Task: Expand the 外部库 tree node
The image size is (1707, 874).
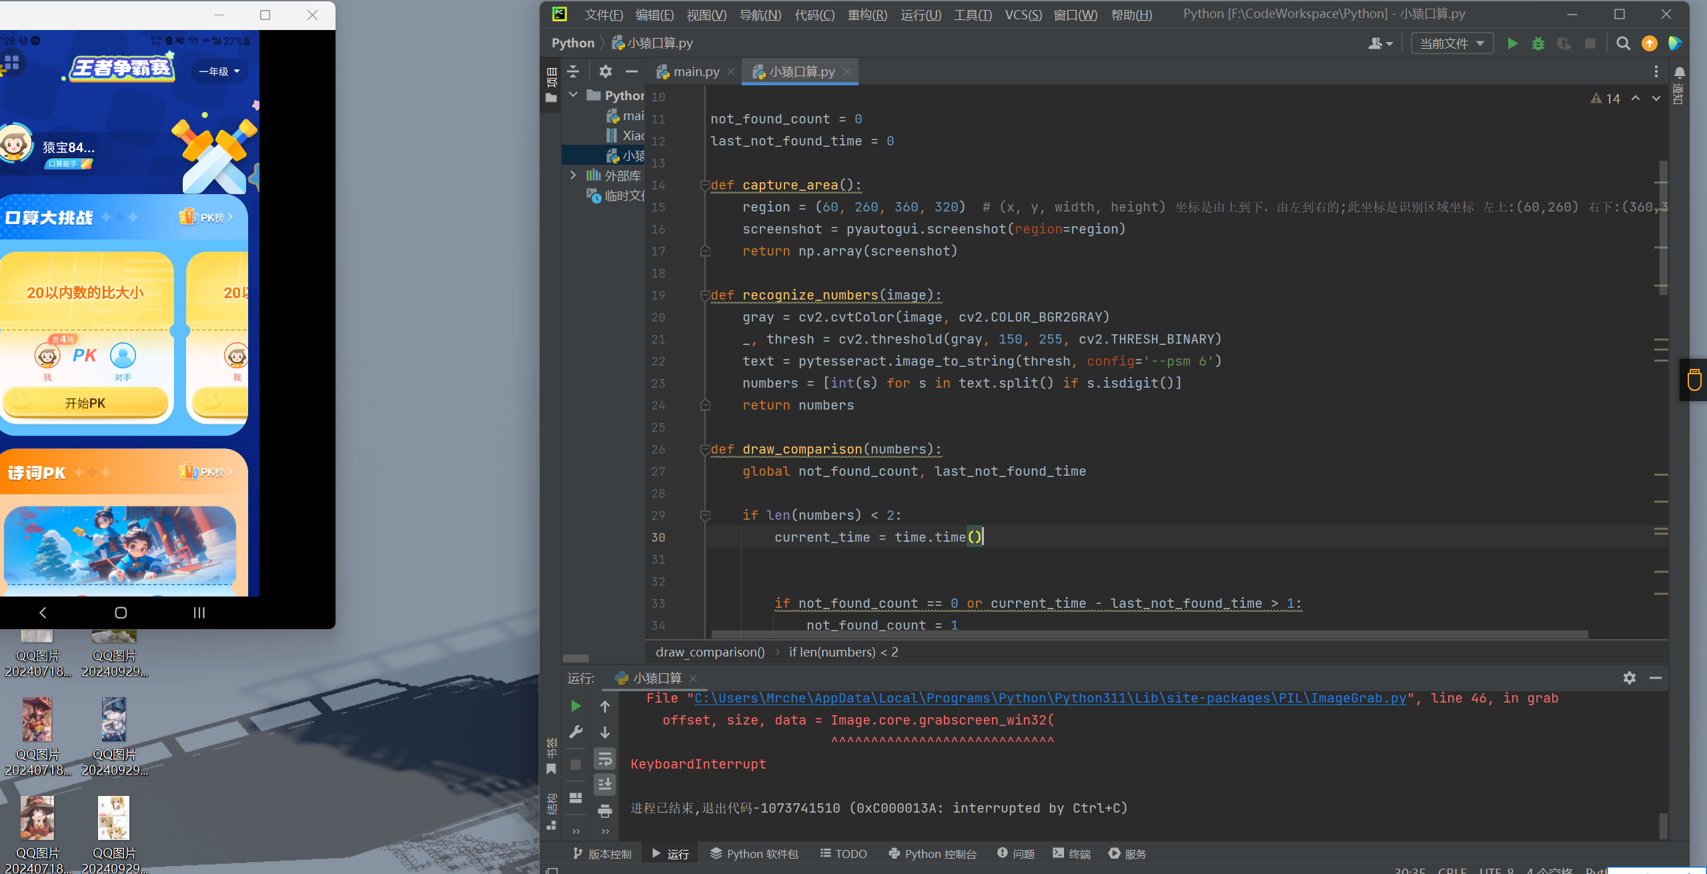Action: tap(573, 175)
